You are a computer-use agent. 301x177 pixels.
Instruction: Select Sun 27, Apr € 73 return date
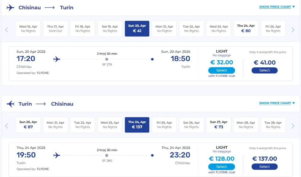219,125
